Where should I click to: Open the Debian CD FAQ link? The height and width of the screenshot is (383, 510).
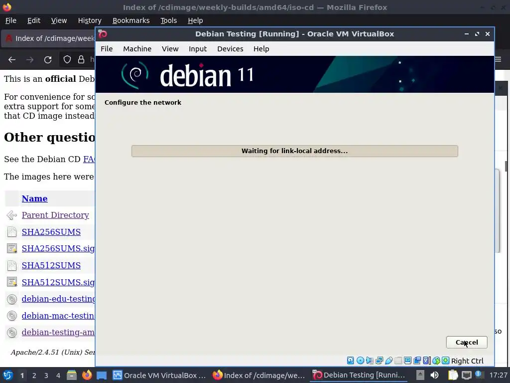coord(89,159)
